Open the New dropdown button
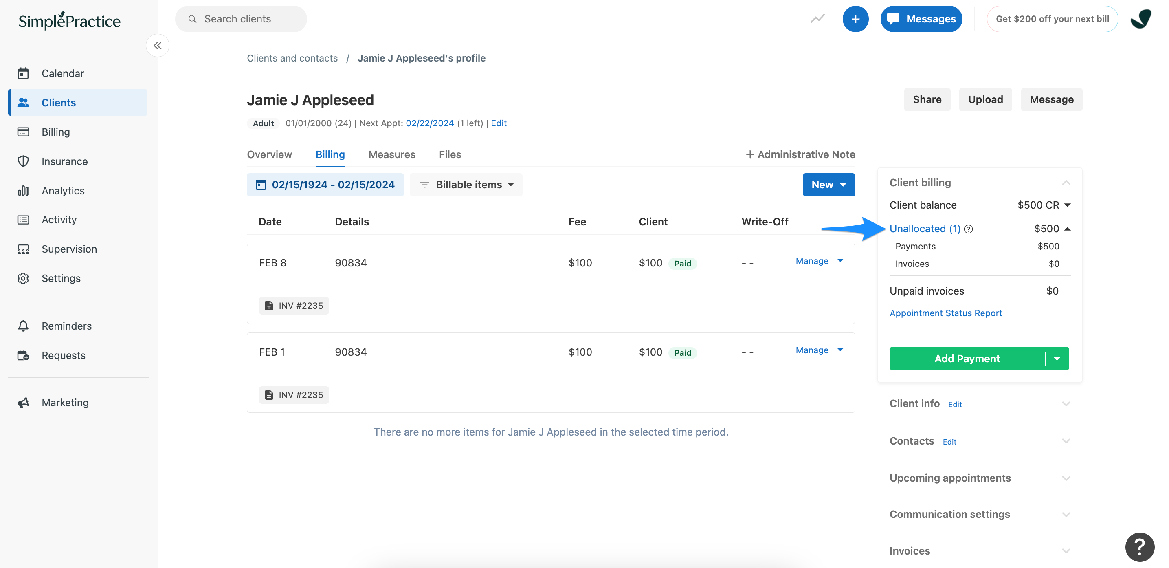Image resolution: width=1169 pixels, height=568 pixels. tap(828, 184)
